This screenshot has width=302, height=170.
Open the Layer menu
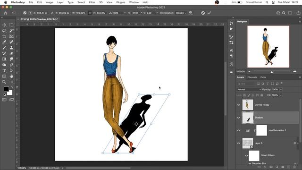[60, 2]
